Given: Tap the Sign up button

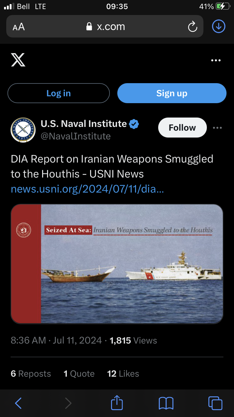Looking at the screenshot, I should 172,93.
